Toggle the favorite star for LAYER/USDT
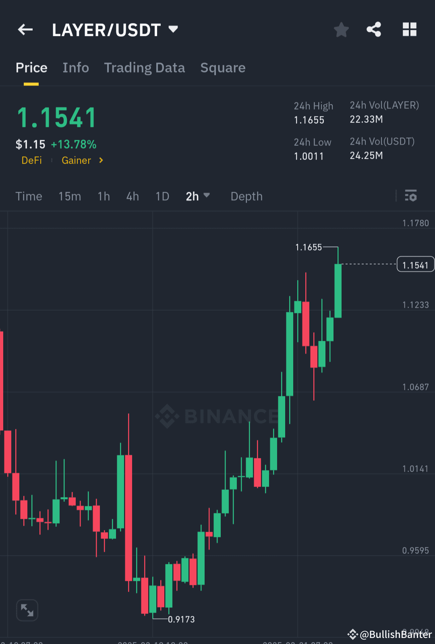This screenshot has height=644, width=435. (x=341, y=29)
